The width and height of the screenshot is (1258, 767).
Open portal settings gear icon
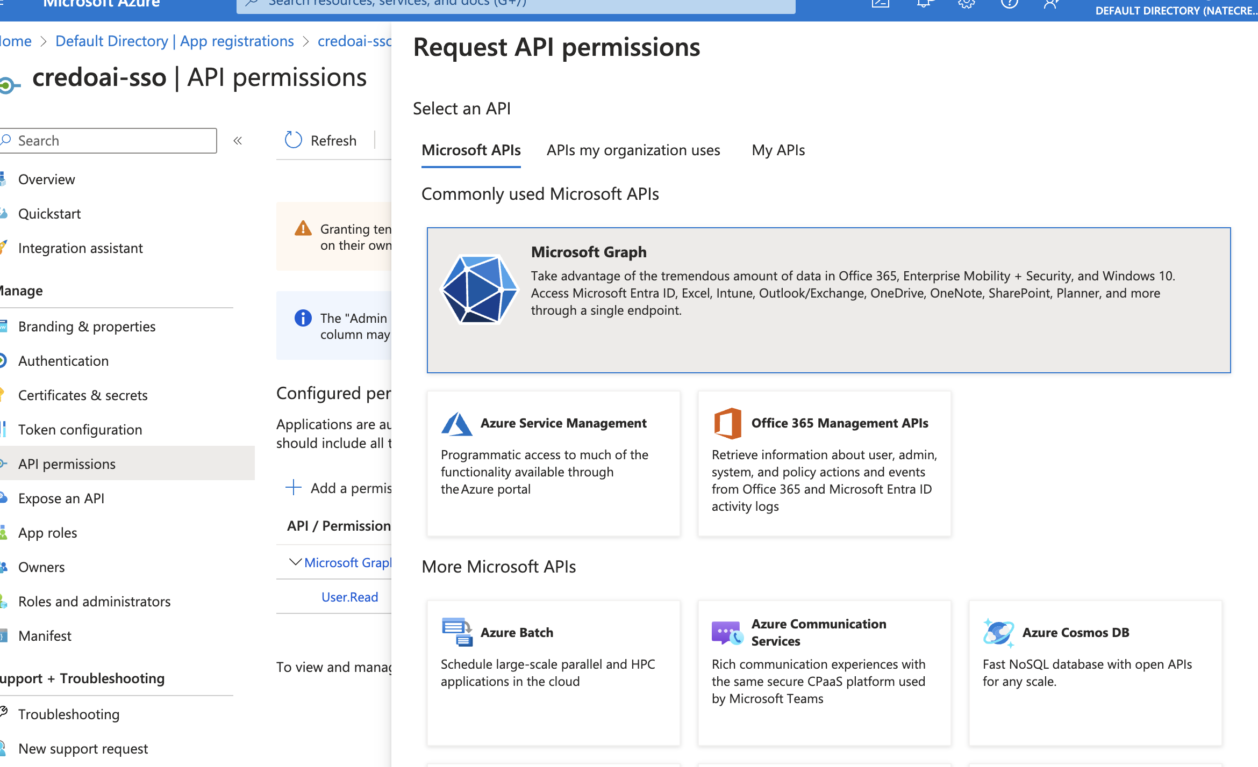[967, 3]
